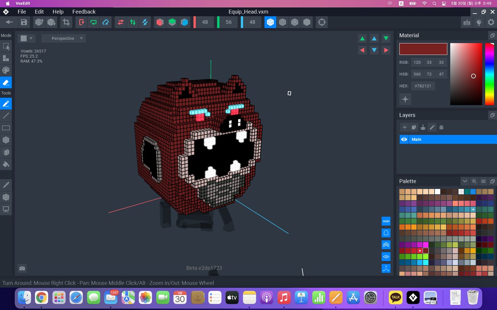Image resolution: width=497 pixels, height=310 pixels.
Task: Select the blocks attach mode icon
Action: click(x=6, y=58)
